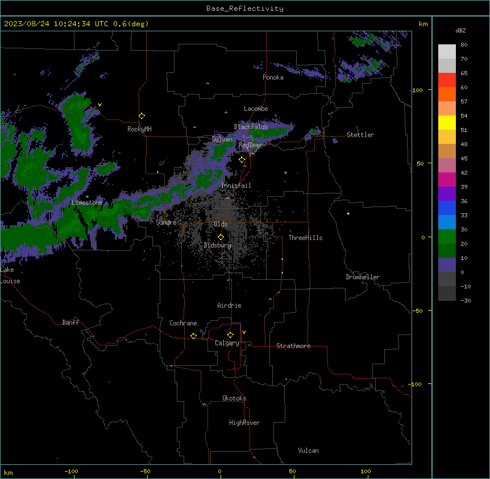Pick the slate purple 10 dBZ swatch
490x479 pixels.
pyautogui.click(x=447, y=265)
